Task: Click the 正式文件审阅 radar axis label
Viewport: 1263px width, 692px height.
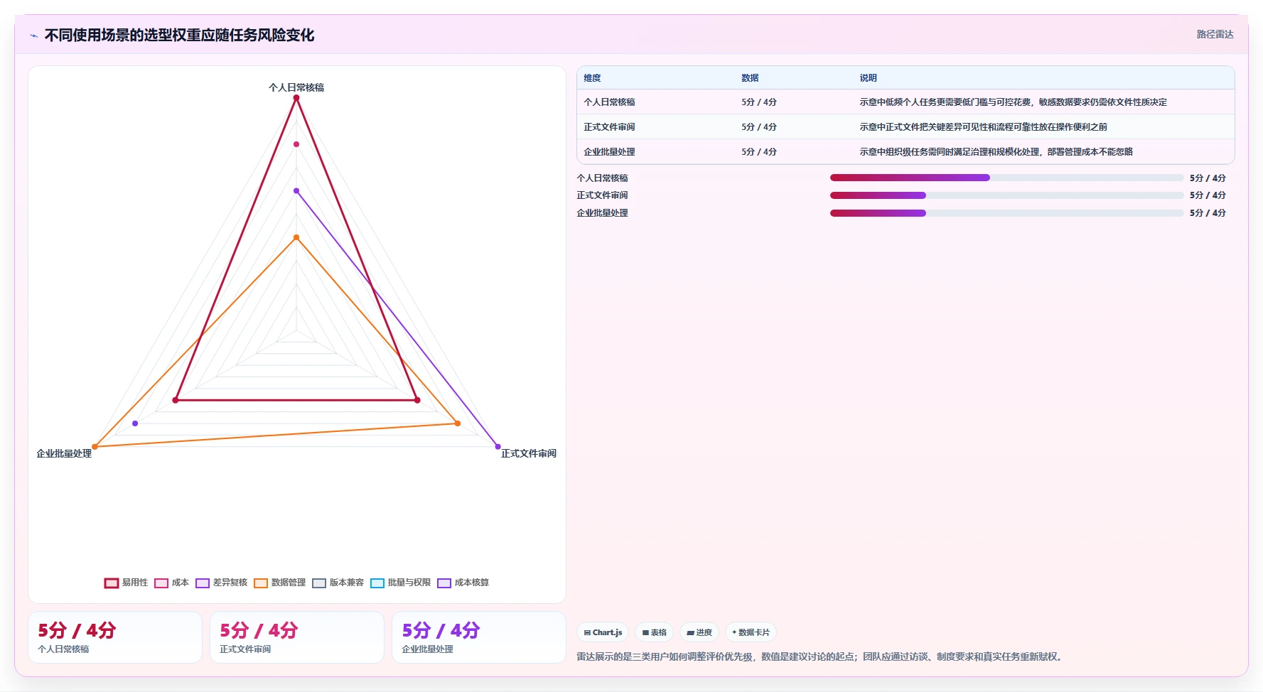Action: pyautogui.click(x=529, y=453)
